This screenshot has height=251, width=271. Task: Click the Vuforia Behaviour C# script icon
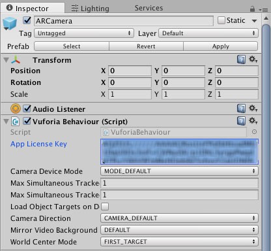tap(16, 122)
